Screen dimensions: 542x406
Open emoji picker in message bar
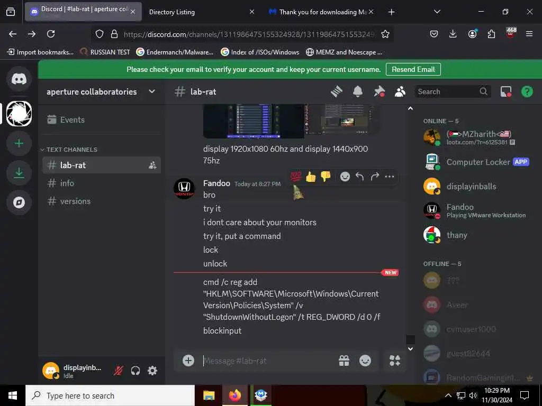(x=365, y=361)
